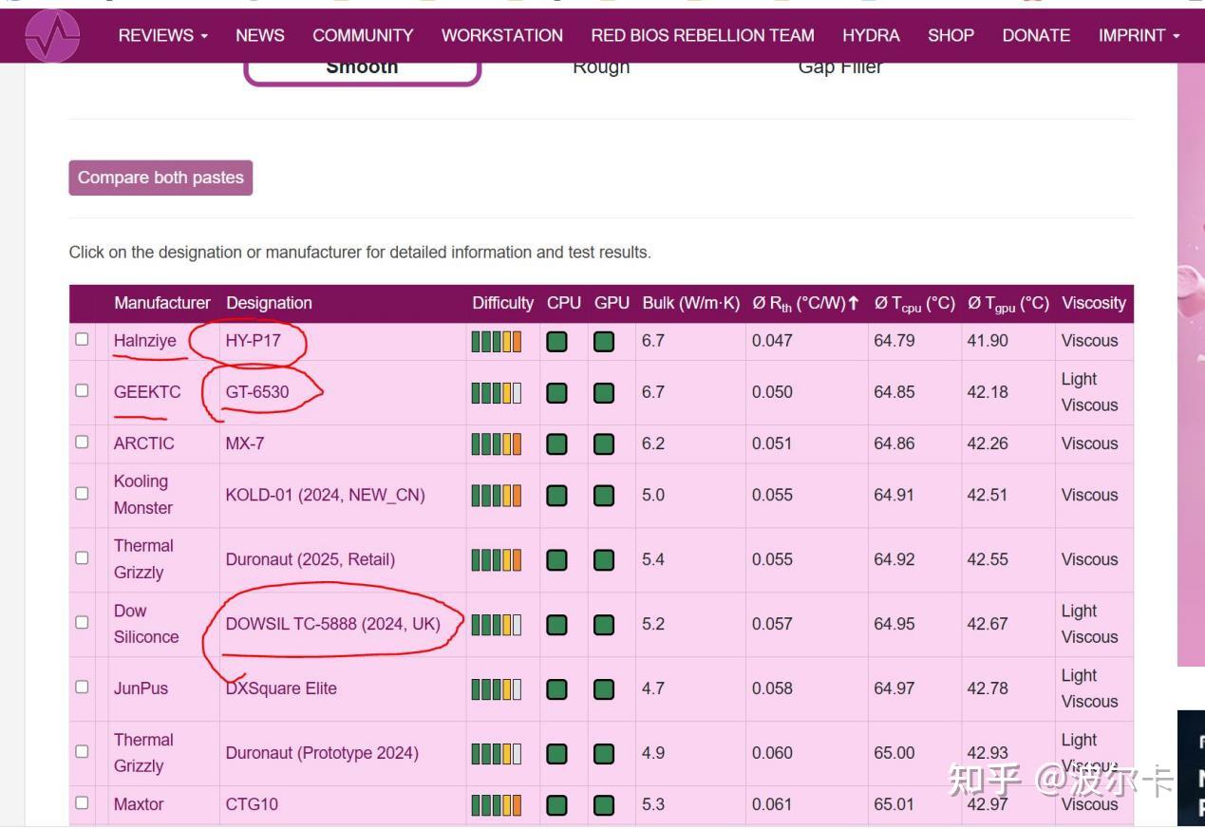Sort table by Ø Tgpu (°C) header

[x=1008, y=304]
